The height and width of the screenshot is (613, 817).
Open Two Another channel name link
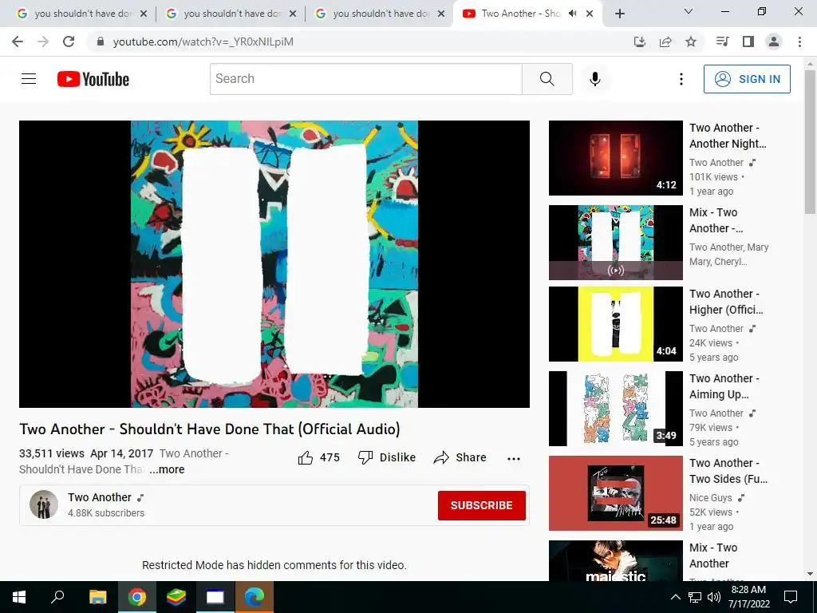click(x=100, y=497)
